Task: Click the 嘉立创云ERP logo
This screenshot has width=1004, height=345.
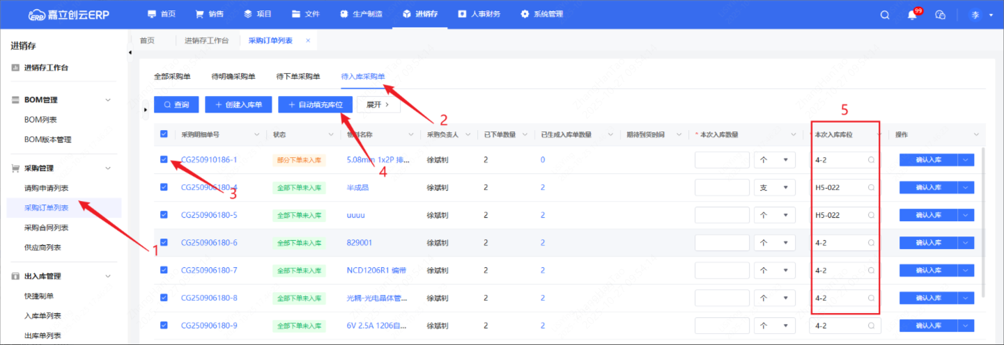Action: (x=69, y=15)
